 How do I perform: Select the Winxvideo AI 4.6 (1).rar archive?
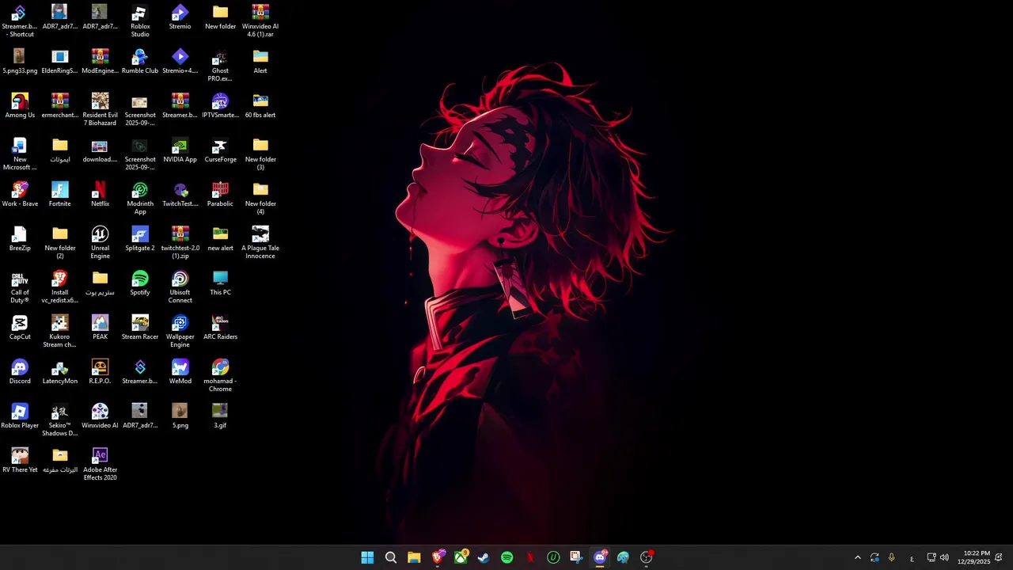[x=260, y=21]
